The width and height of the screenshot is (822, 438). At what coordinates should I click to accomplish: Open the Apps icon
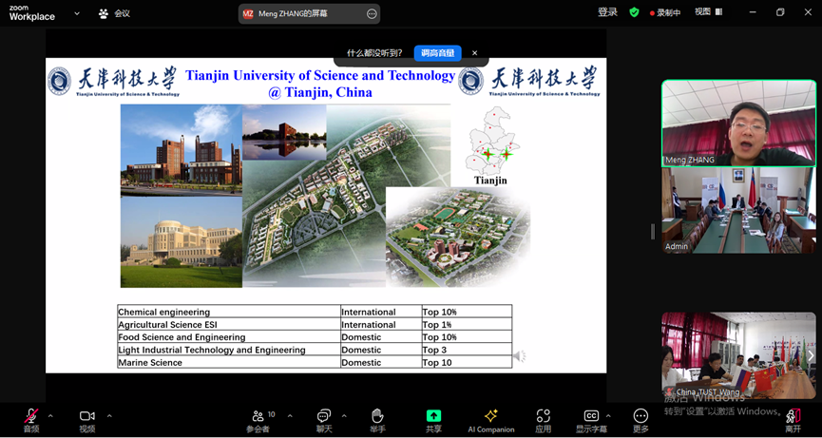tap(544, 416)
